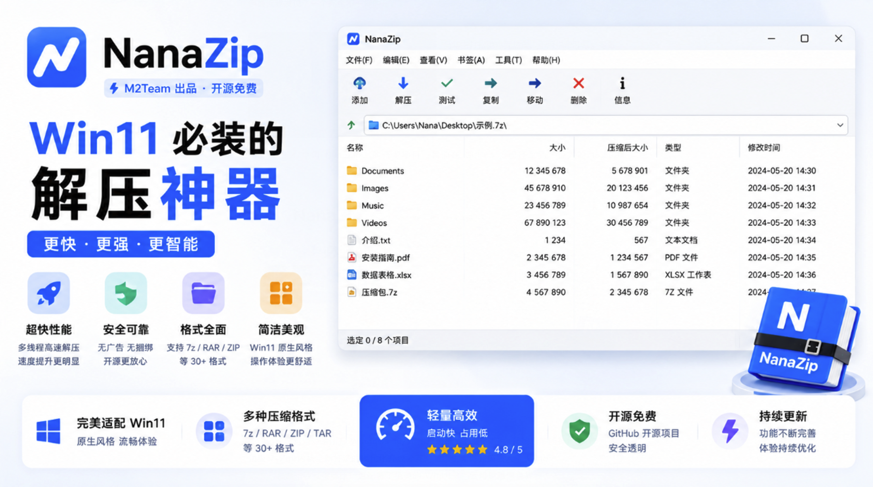Click the 信息 (Info) toolbar icon
Screen dimensions: 873x487
coord(622,83)
